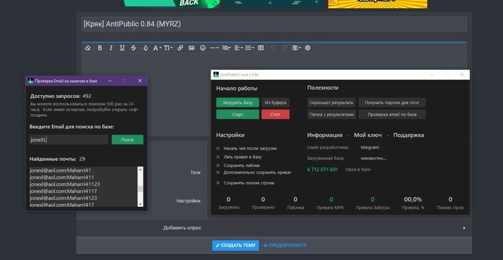The height and width of the screenshot is (260, 503).
Task: Open the font family dropdown
Action: [157, 48]
